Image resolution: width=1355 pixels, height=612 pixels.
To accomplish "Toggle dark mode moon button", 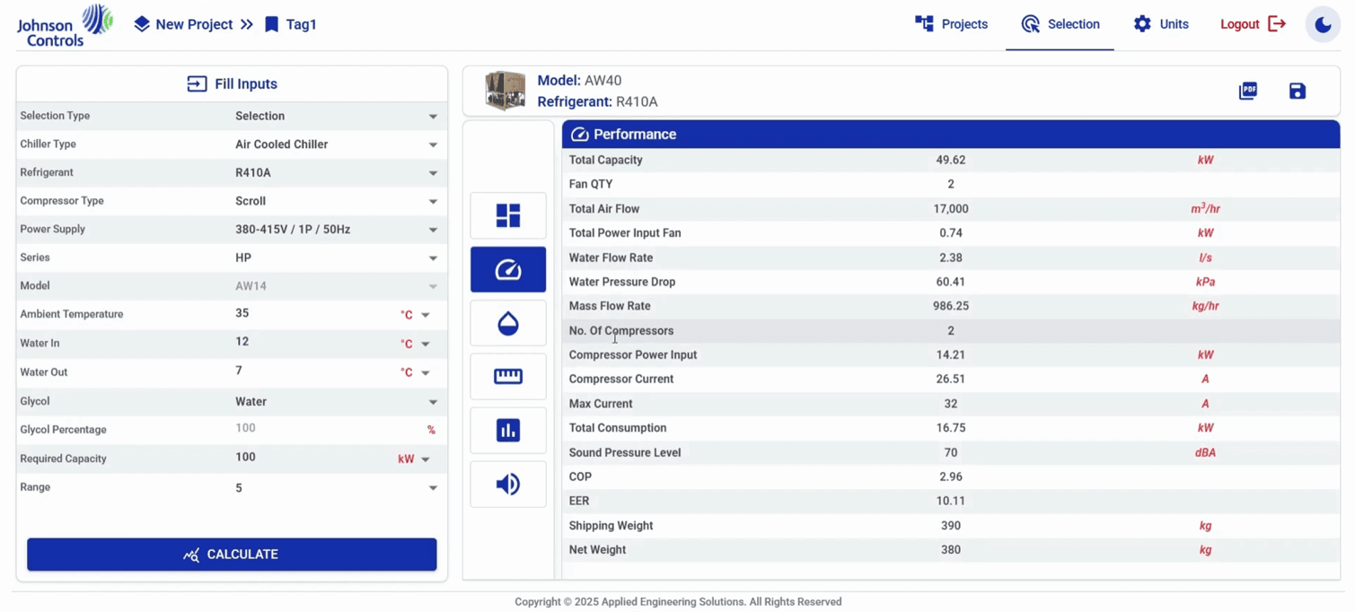I will pos(1323,24).
